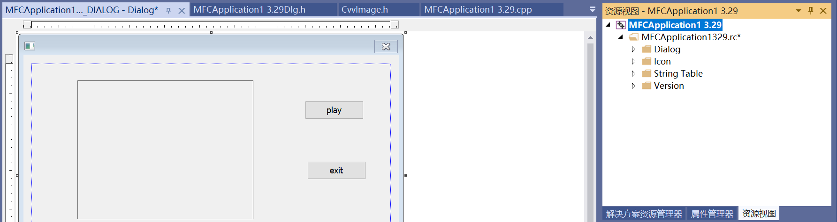
Task: Click the project icon beside MFCApplication1 3.29
Action: [621, 25]
